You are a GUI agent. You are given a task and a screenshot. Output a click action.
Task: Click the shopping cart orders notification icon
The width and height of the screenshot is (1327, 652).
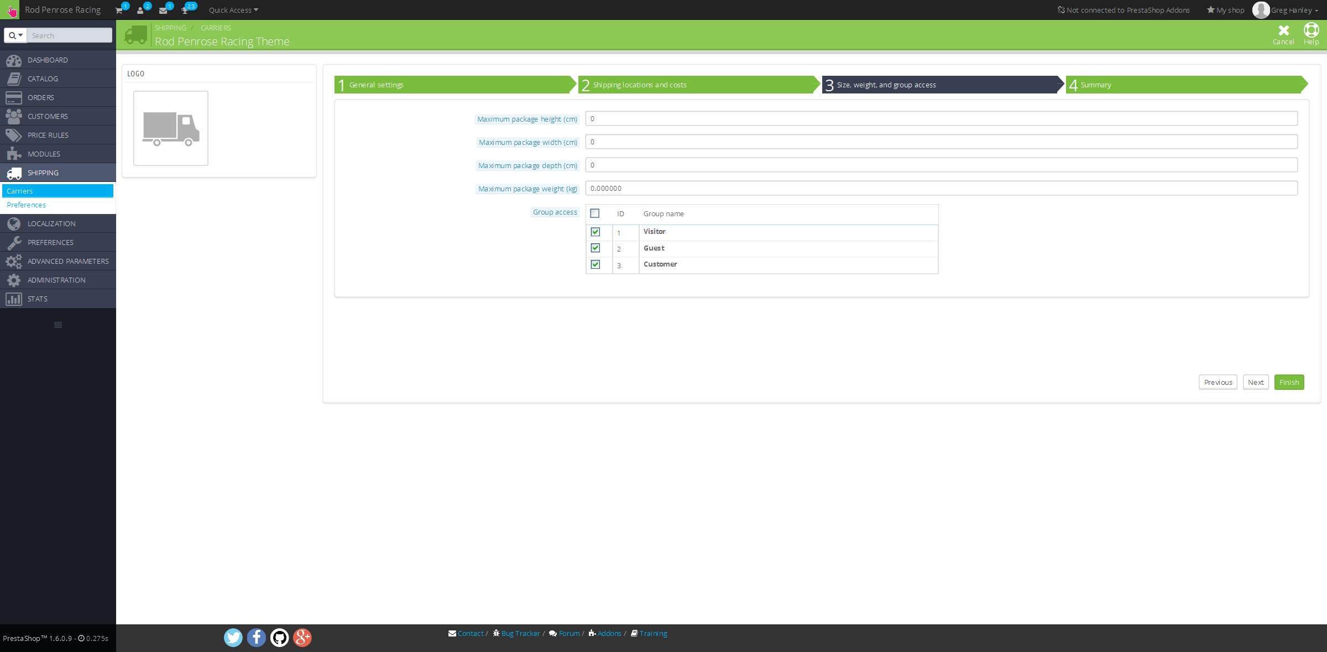(119, 11)
